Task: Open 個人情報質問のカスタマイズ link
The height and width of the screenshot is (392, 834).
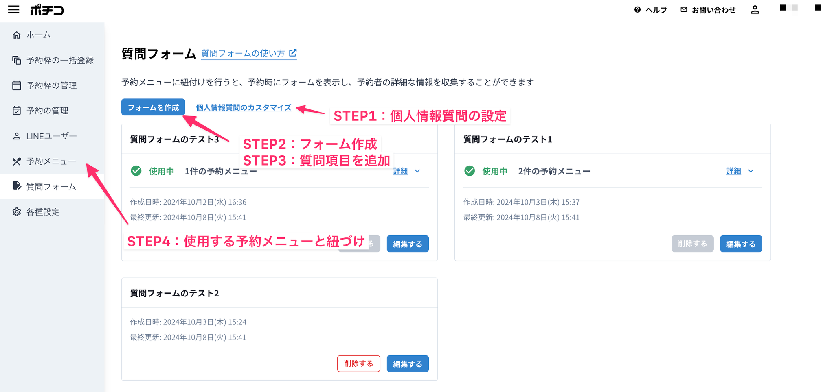Action: click(244, 108)
